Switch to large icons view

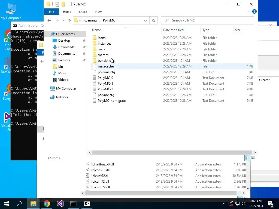point(253,158)
